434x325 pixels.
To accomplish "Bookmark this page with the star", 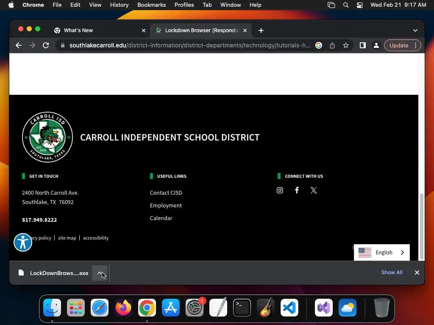I will point(346,45).
